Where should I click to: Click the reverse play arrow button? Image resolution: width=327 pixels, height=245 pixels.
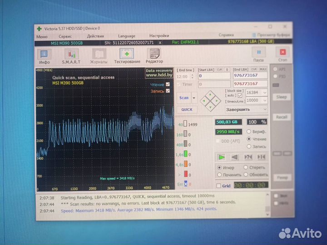234,157
